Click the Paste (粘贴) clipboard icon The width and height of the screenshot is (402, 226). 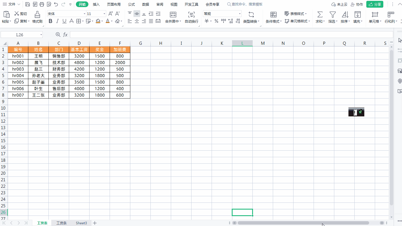(6, 14)
